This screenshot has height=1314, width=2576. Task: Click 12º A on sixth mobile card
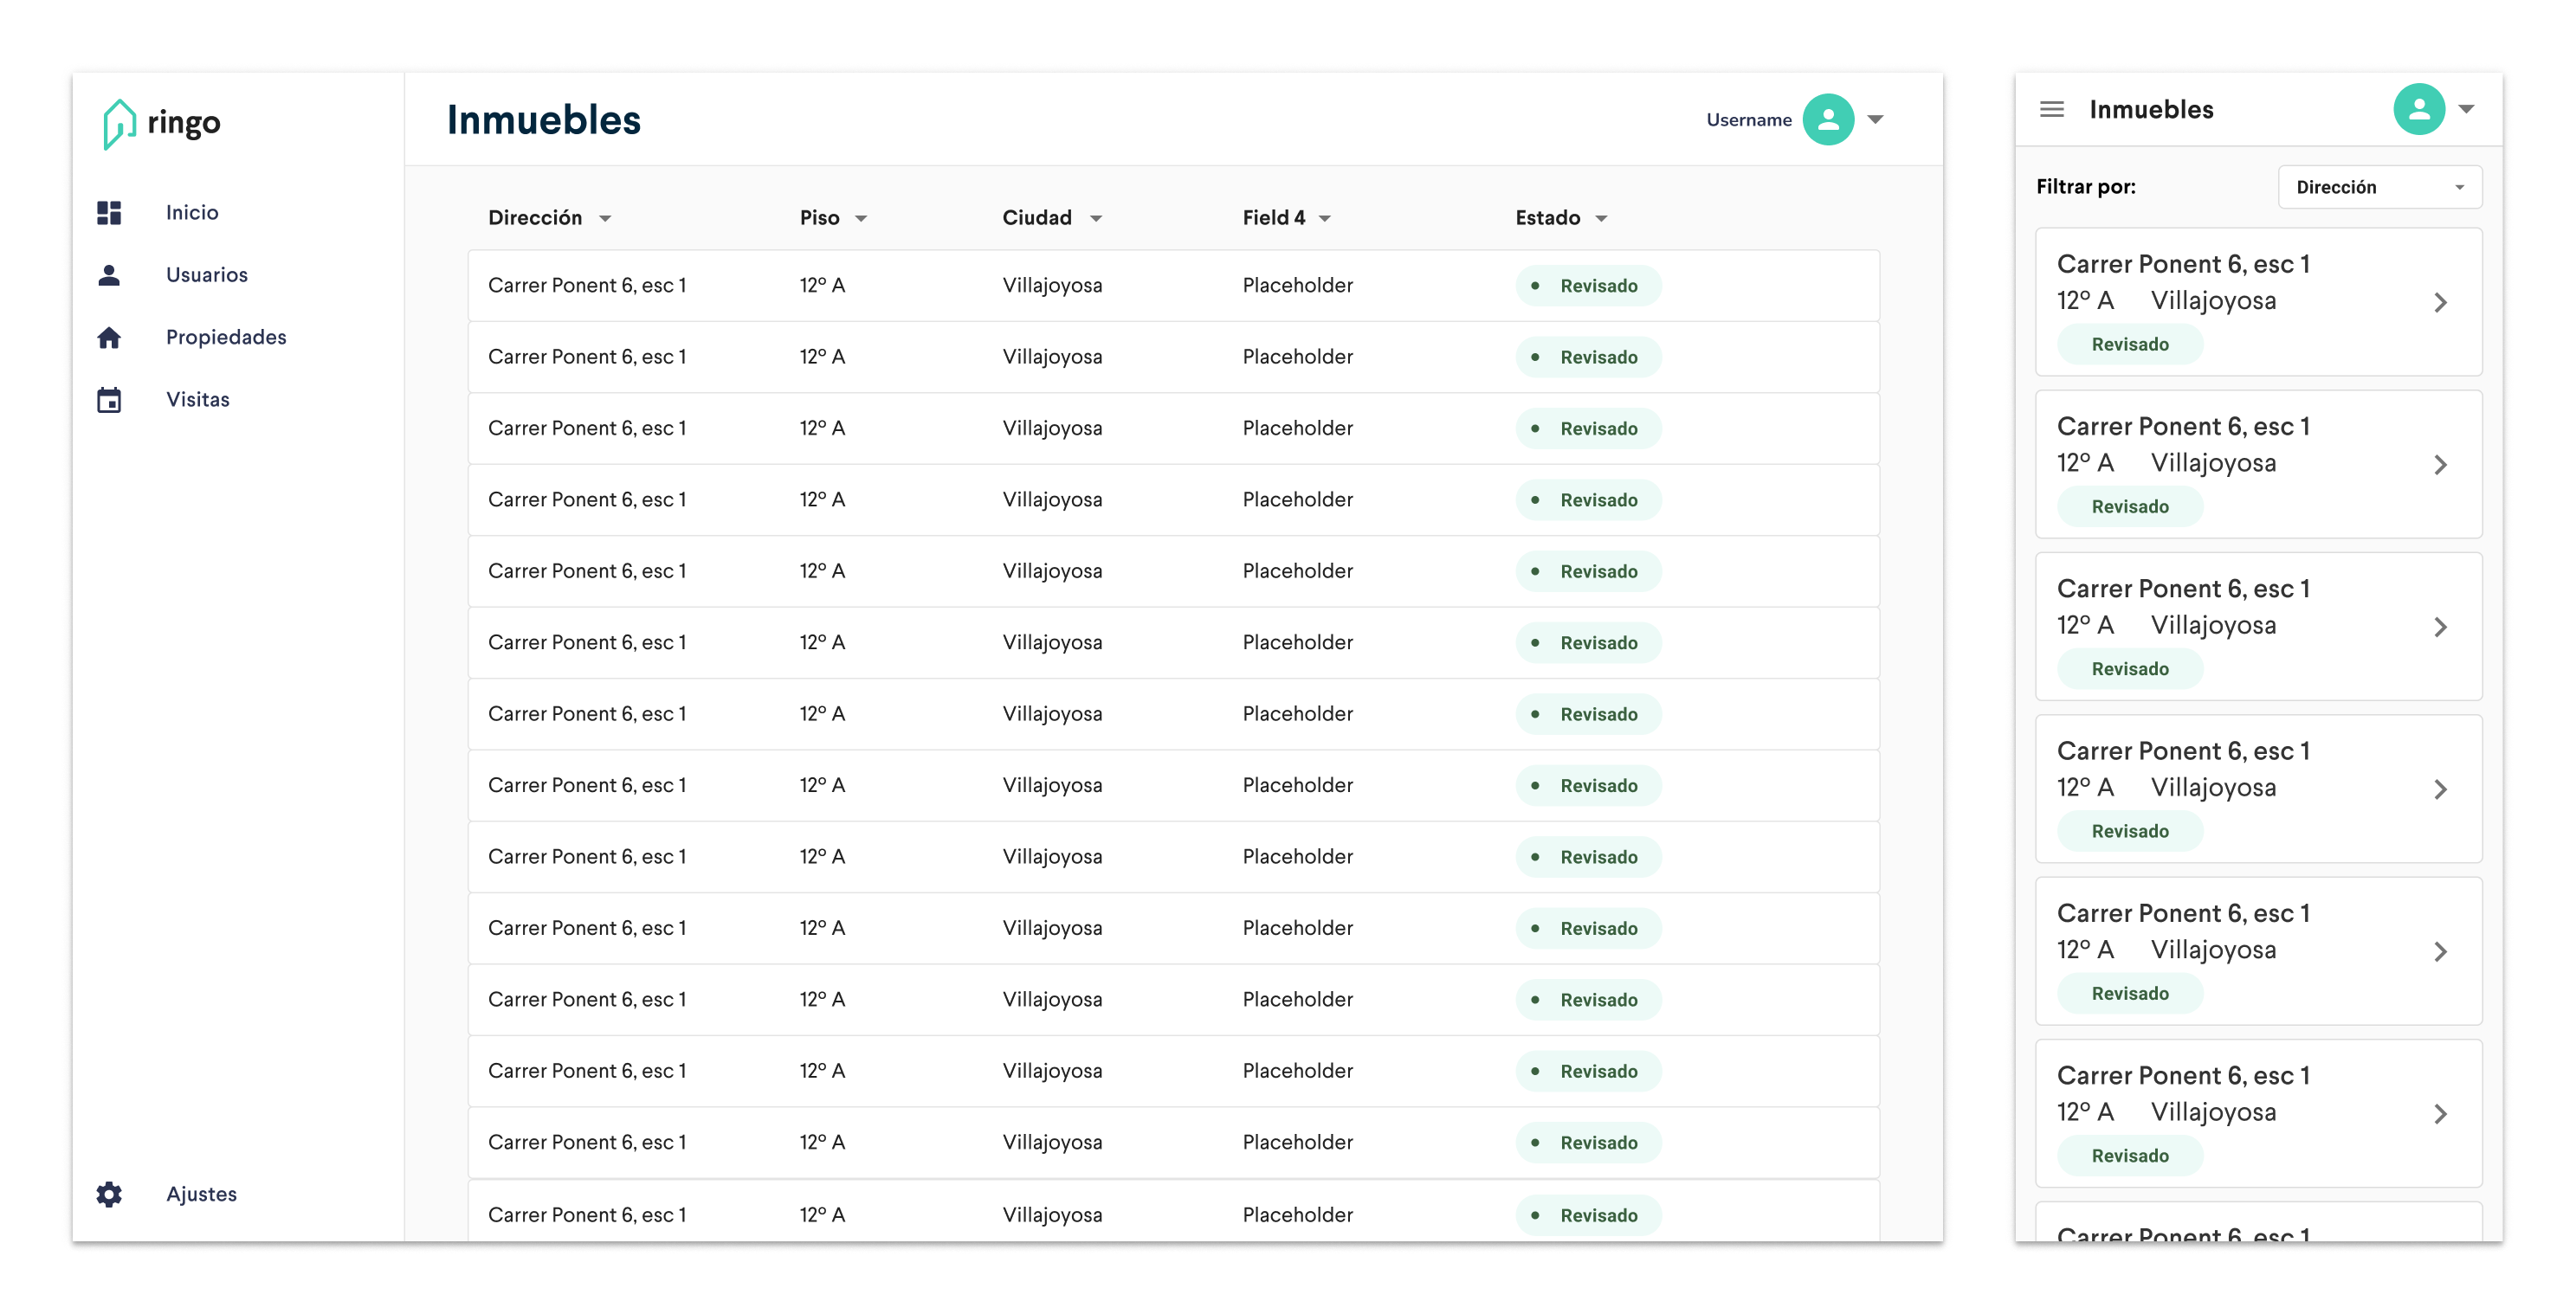pos(2085,1112)
